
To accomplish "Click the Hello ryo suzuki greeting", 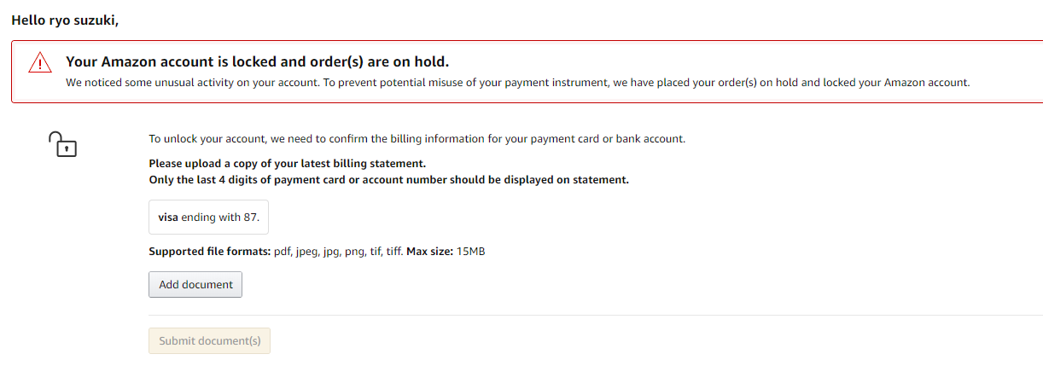I will 65,20.
